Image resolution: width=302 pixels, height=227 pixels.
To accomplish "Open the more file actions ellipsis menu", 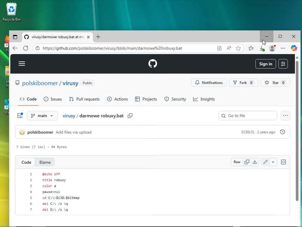I will (285, 116).
